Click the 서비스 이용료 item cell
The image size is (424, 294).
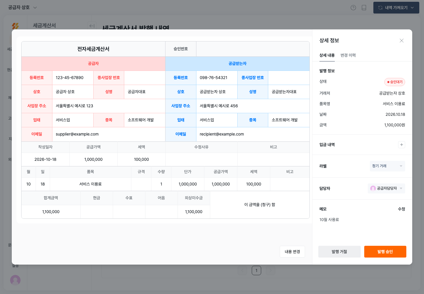tap(90, 184)
